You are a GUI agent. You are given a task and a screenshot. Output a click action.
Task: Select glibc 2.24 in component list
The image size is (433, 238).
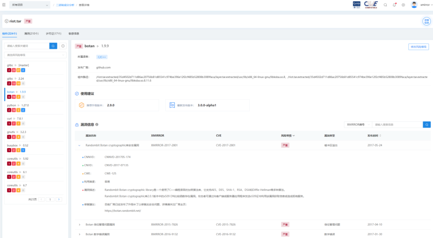pyautogui.click(x=35, y=81)
